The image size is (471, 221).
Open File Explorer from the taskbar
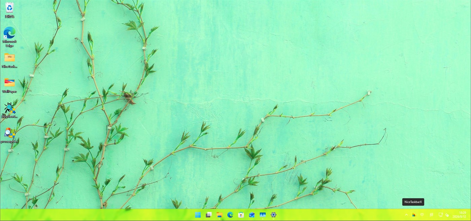point(220,215)
